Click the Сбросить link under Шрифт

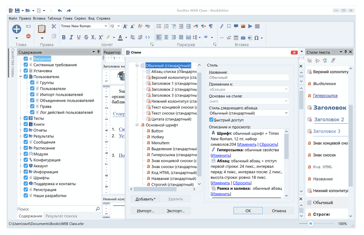tap(268, 144)
